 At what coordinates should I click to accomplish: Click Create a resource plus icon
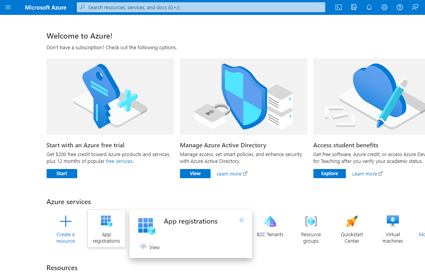[66, 221]
